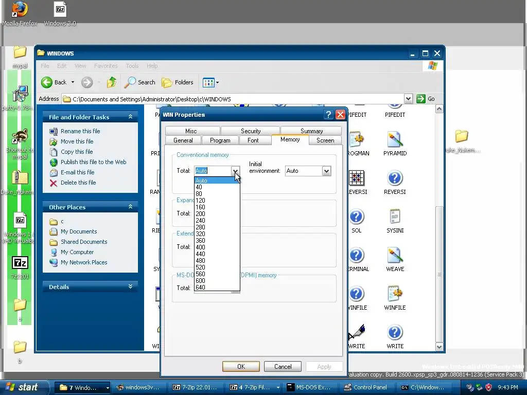Click OK in WIN Properties
This screenshot has height=395, width=527.
241,366
